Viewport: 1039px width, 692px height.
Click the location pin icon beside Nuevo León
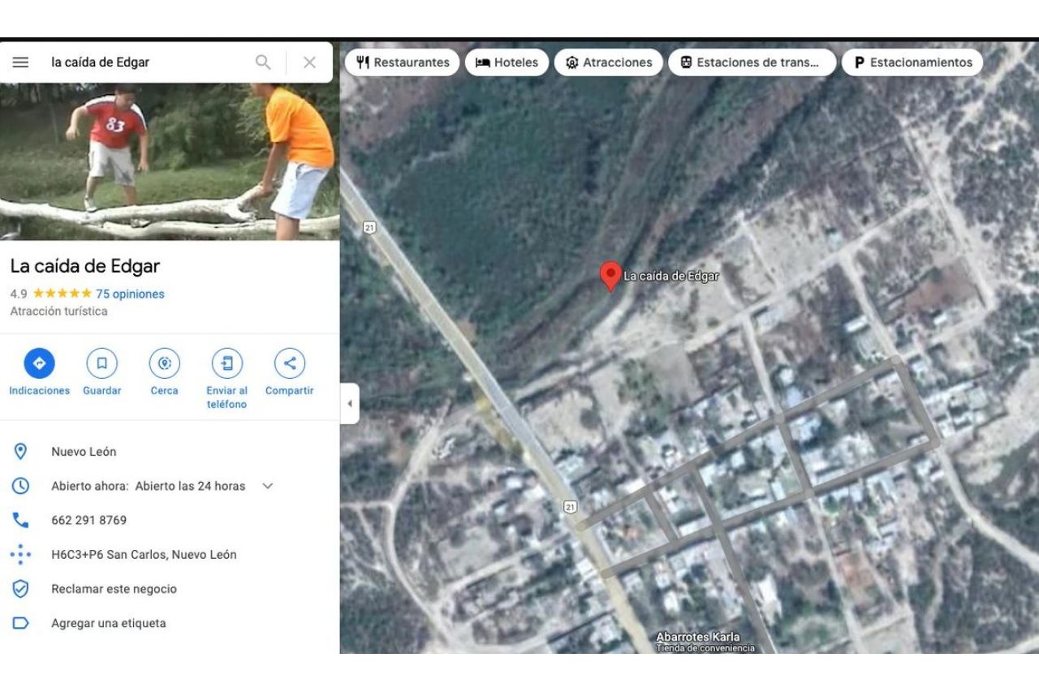click(x=20, y=452)
